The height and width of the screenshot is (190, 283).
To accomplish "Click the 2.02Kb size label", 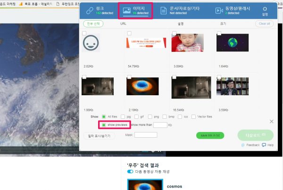I will (x=89, y=66).
